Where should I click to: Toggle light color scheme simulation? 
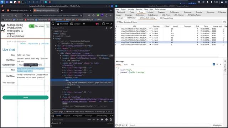click(x=102, y=119)
